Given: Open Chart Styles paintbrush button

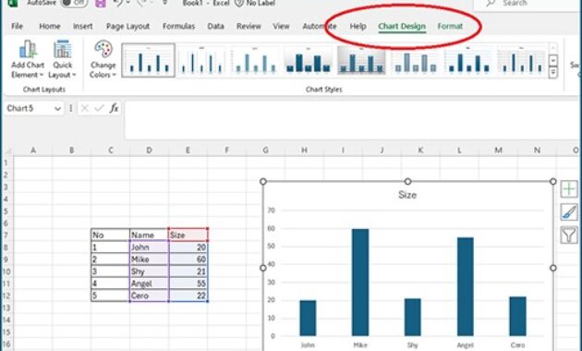Looking at the screenshot, I should [569, 212].
